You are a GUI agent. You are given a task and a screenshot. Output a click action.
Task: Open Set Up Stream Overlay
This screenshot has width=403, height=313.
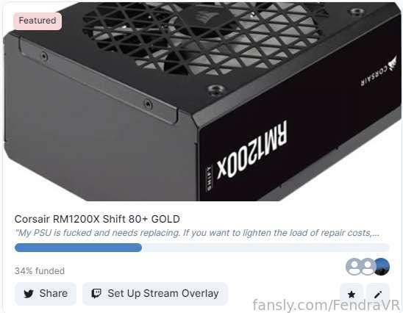pos(155,293)
